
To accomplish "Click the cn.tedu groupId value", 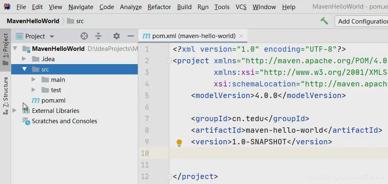I will tap(248, 119).
